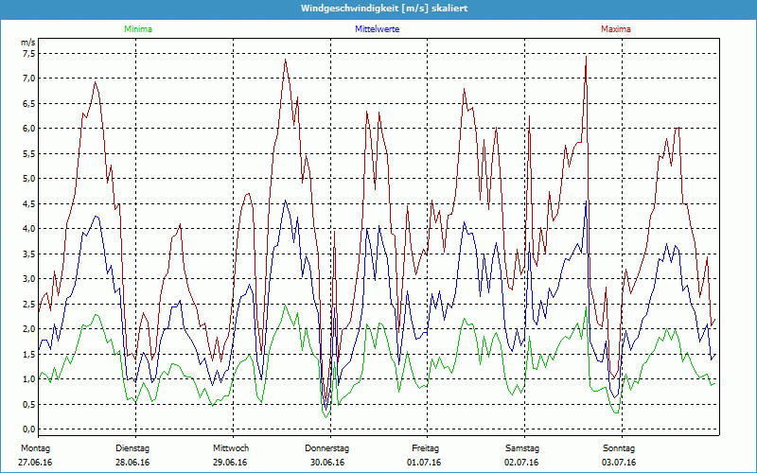Select the Samstag day label
This screenshot has width=757, height=473.
(522, 448)
